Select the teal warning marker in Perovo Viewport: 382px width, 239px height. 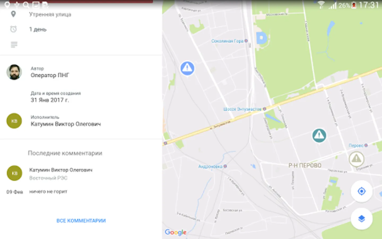pos(319,135)
